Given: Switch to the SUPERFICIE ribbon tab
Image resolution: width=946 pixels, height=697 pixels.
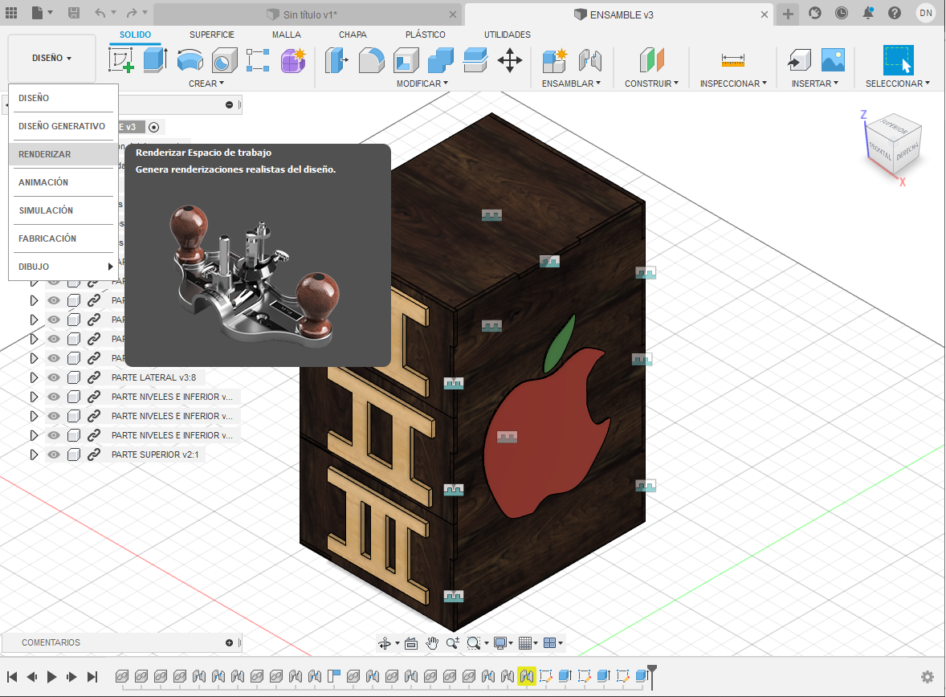Looking at the screenshot, I should click(212, 35).
